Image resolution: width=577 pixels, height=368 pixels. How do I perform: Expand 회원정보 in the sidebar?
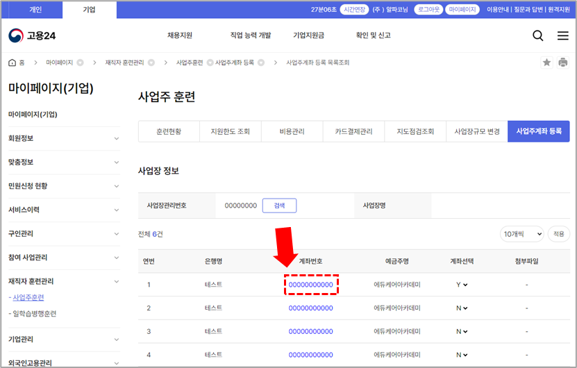[x=116, y=138]
